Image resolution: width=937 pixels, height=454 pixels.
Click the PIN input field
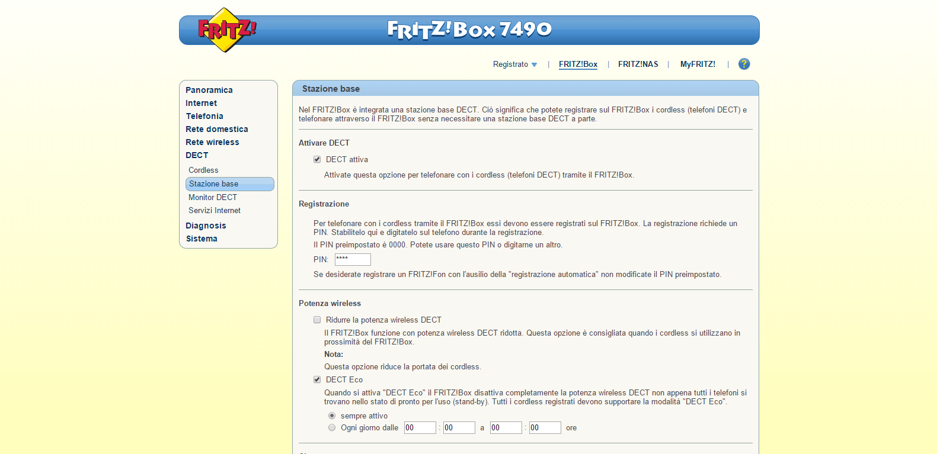coord(353,259)
